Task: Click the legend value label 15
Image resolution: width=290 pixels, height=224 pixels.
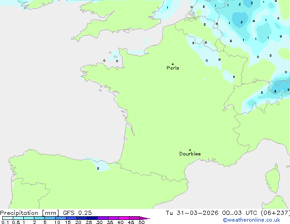Action: 68,222
